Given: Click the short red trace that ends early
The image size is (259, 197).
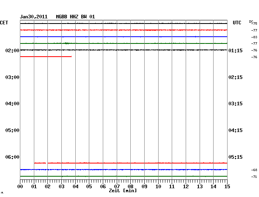Looking at the screenshot, I should point(46,57).
